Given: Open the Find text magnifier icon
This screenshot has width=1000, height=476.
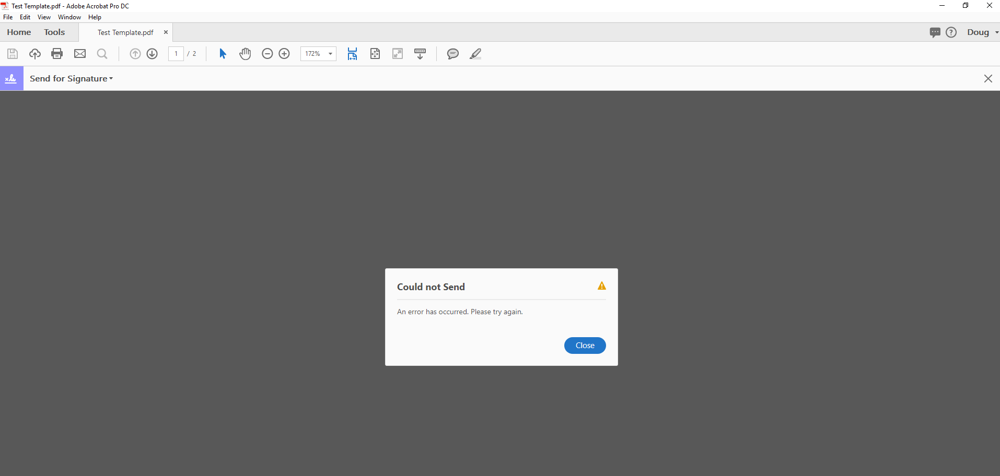Looking at the screenshot, I should (102, 54).
